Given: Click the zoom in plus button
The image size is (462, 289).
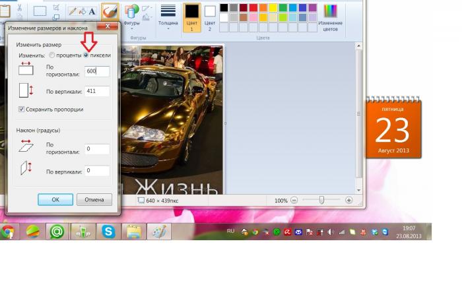Looking at the screenshot, I should coord(349,201).
